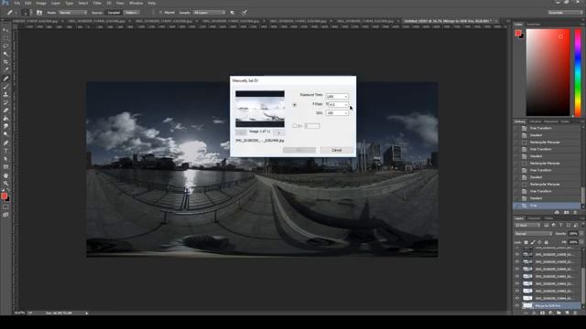586x329 pixels.
Task: Choose the Sampled source option
Action: [114, 12]
